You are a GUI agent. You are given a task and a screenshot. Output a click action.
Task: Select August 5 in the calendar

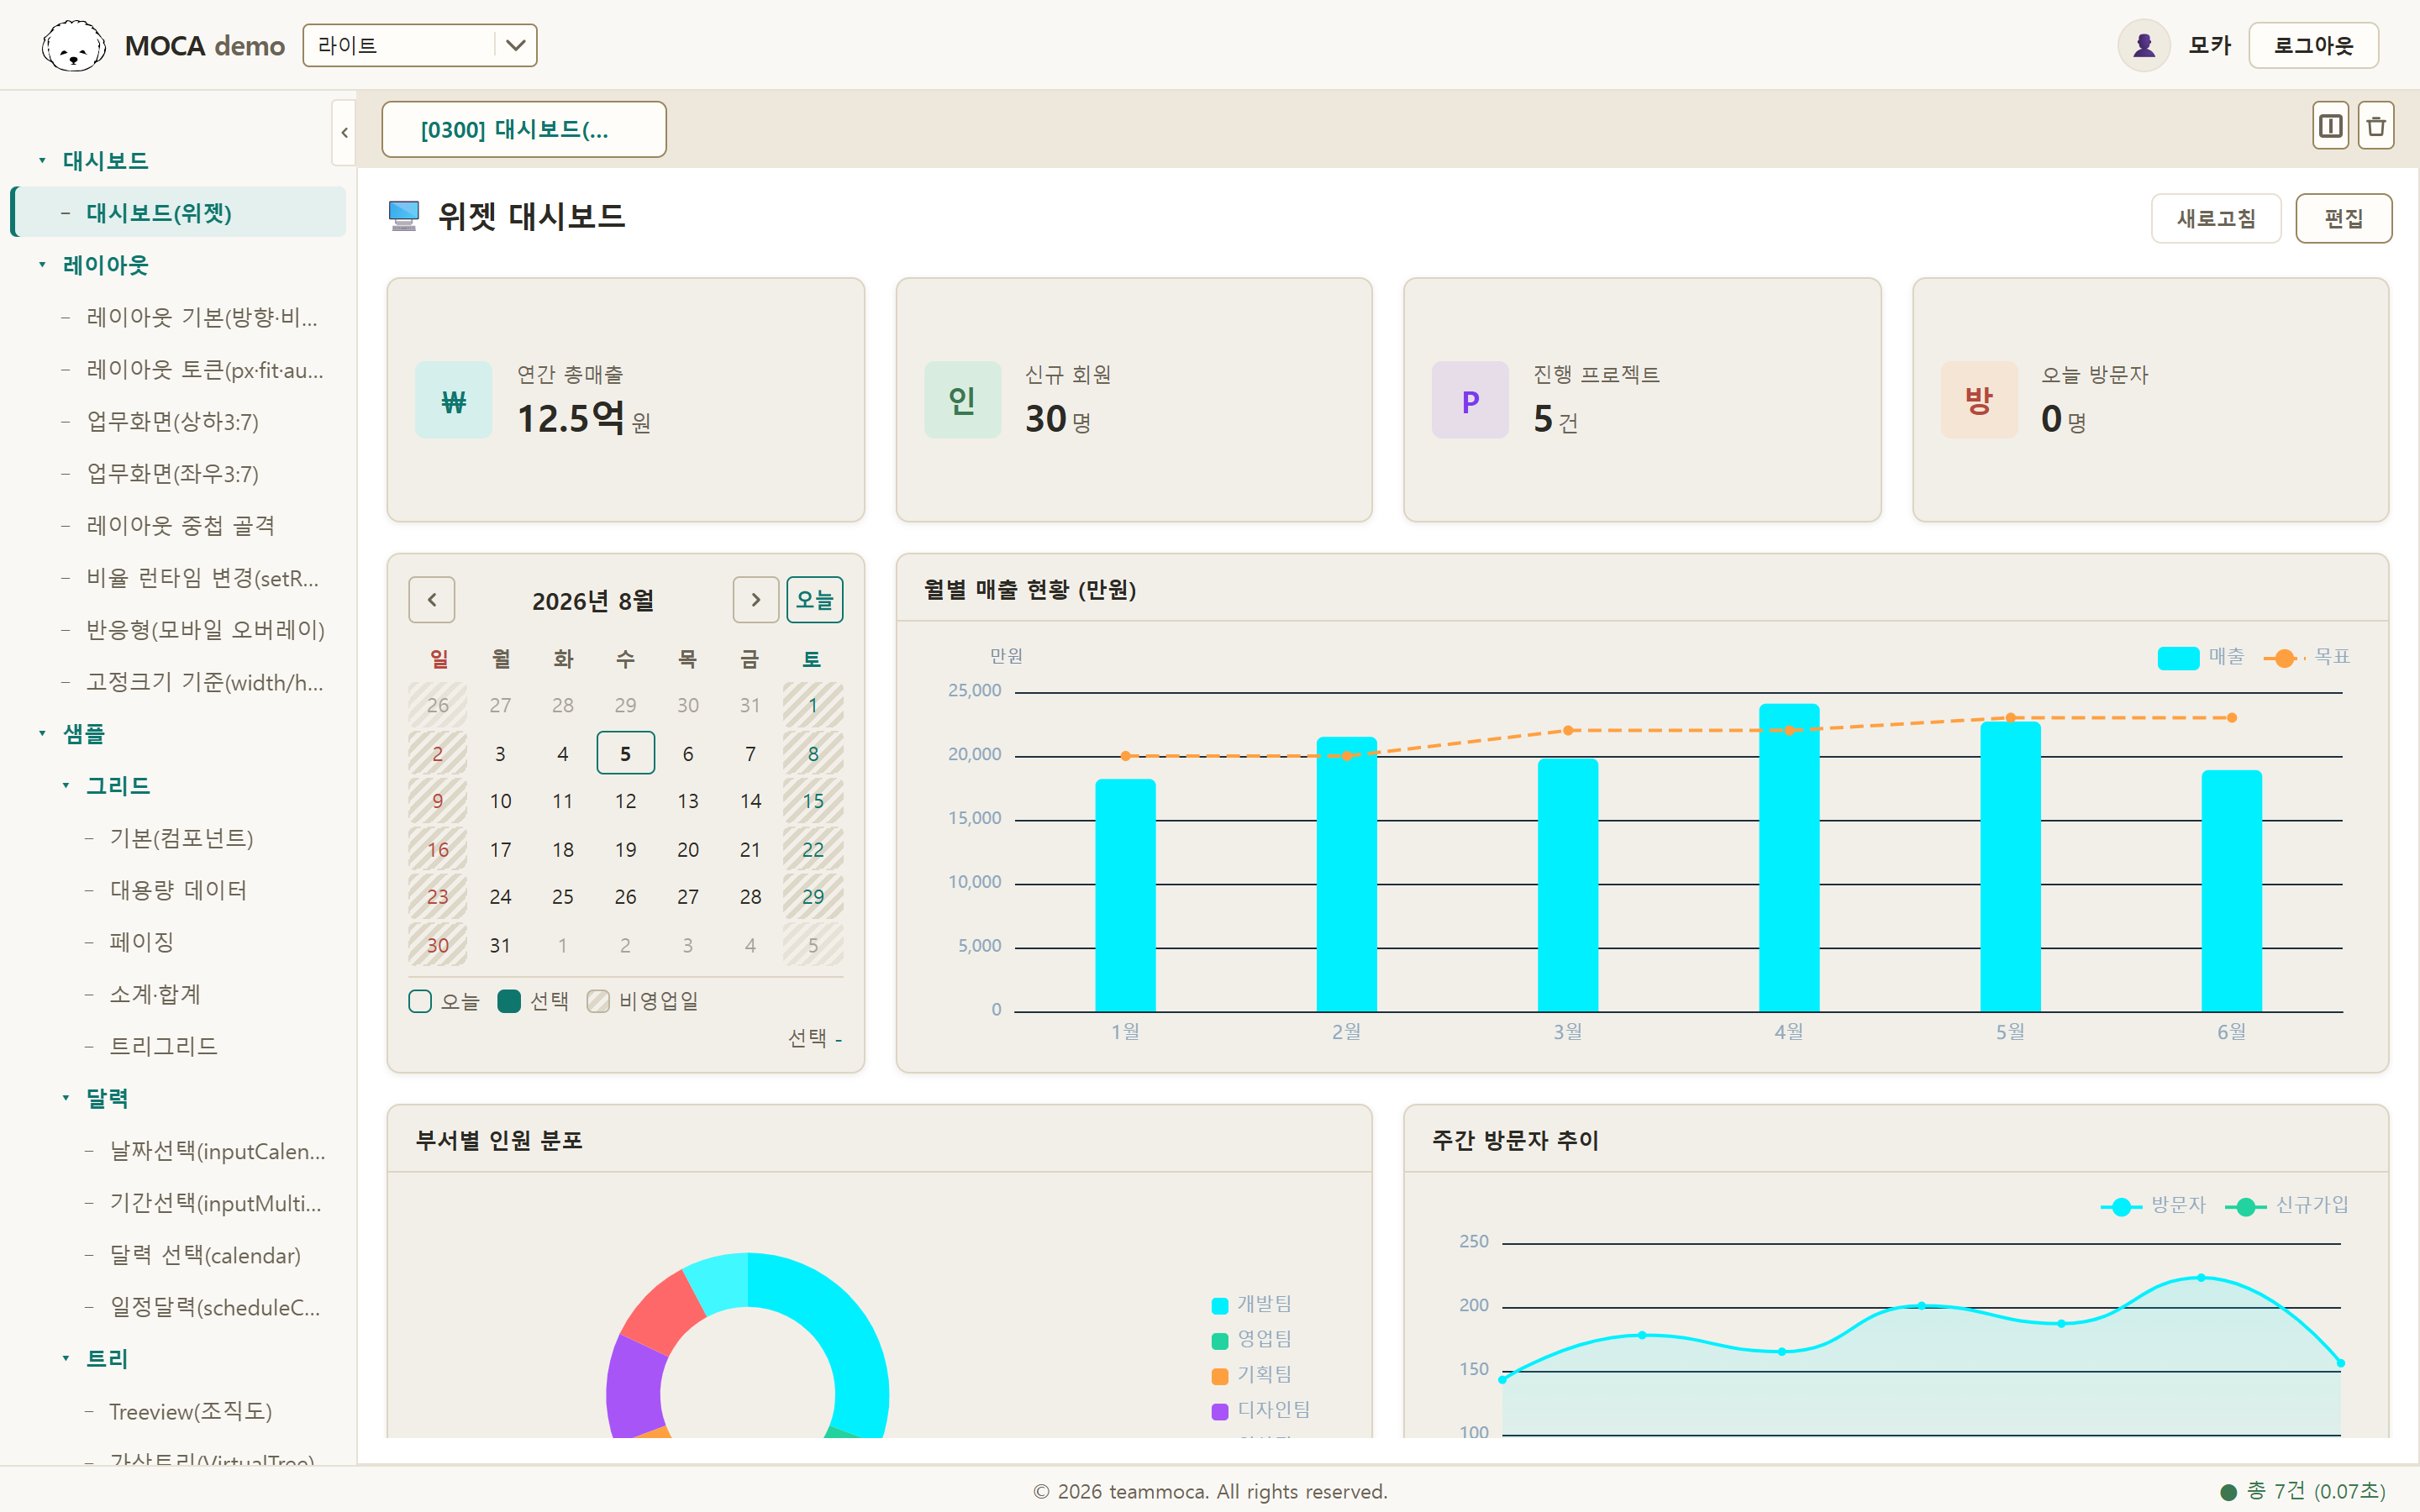pos(625,753)
